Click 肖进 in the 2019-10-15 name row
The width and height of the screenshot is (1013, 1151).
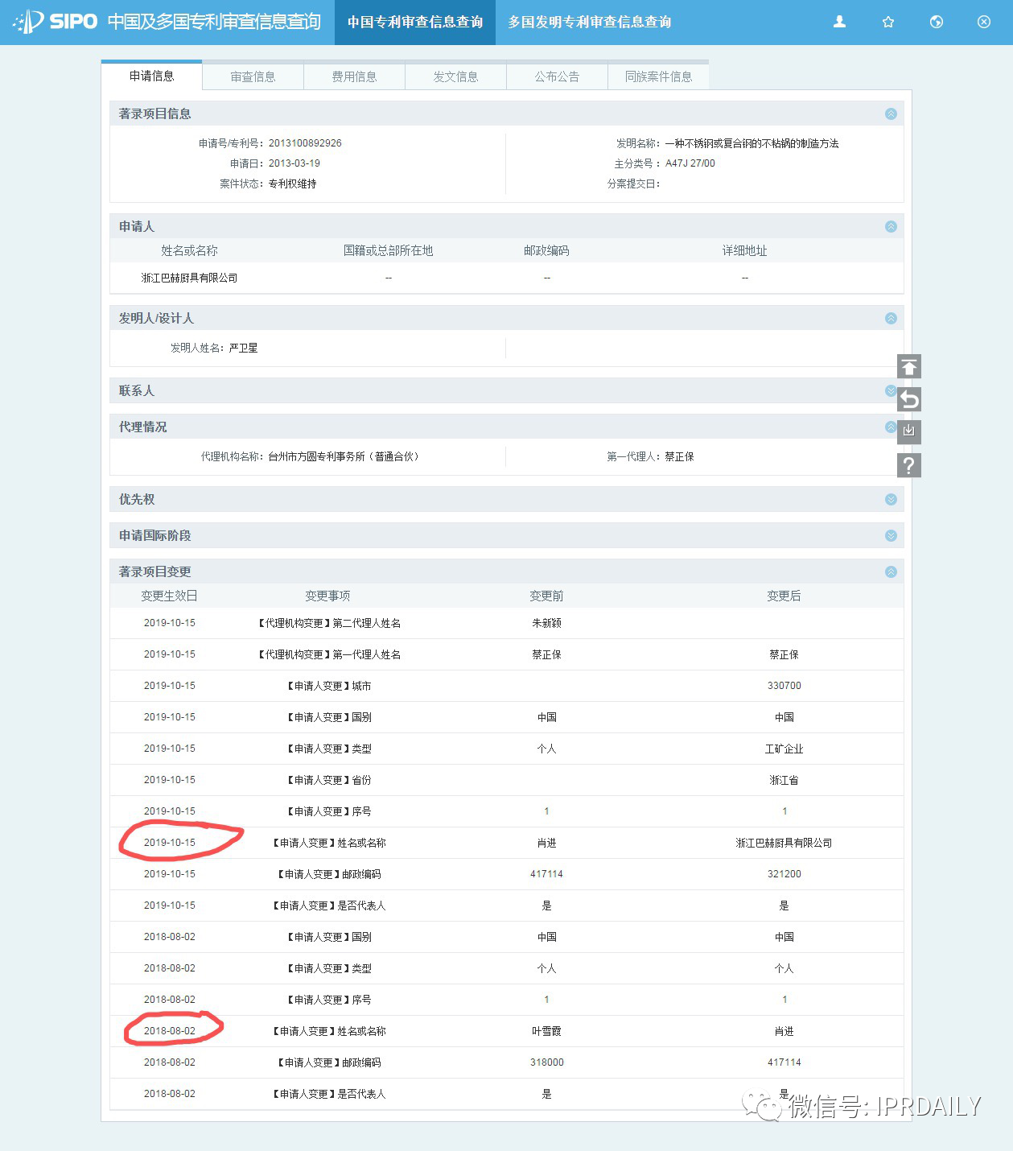[546, 843]
